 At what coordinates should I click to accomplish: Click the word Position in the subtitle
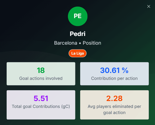click(92, 43)
